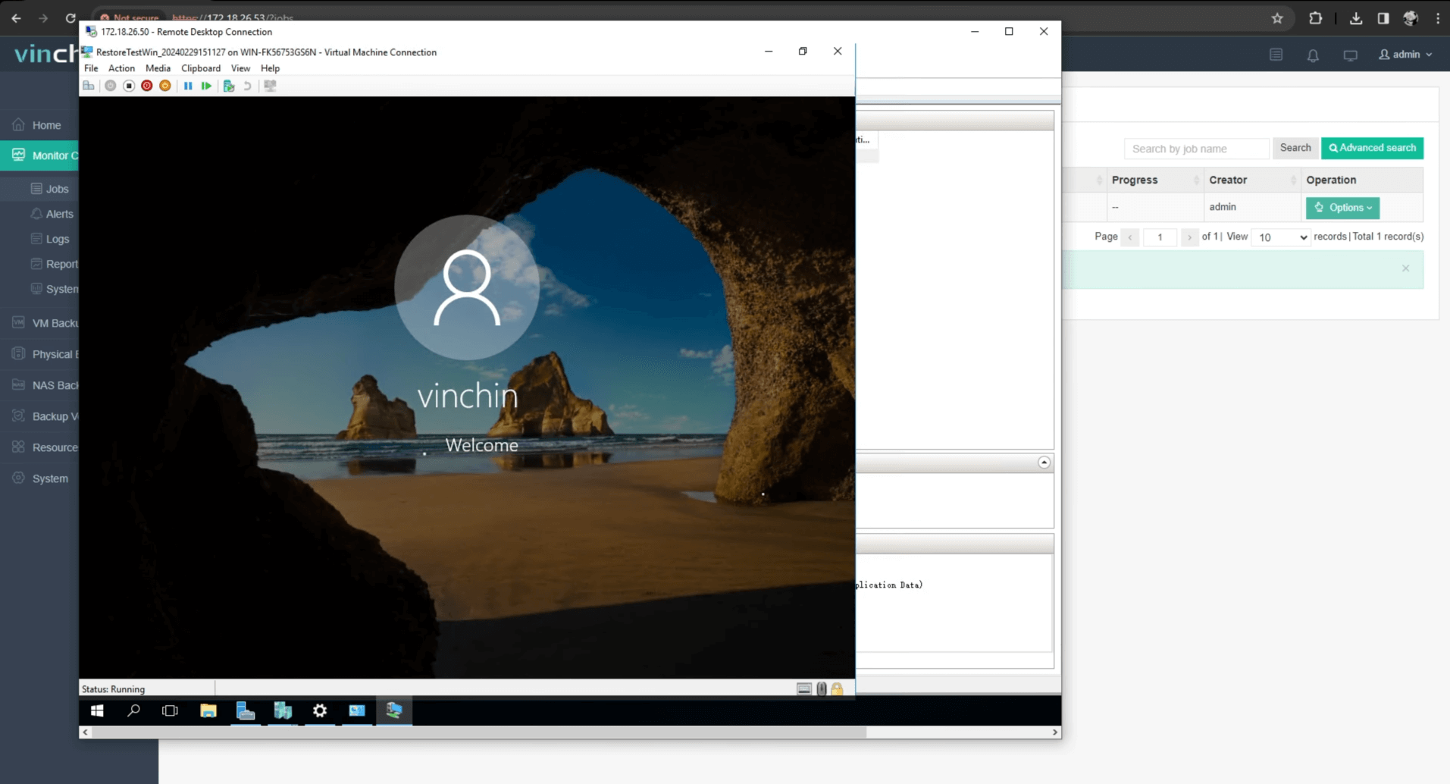
Task: Click scrollbar left arrow in Remote Desktop
Action: point(85,732)
